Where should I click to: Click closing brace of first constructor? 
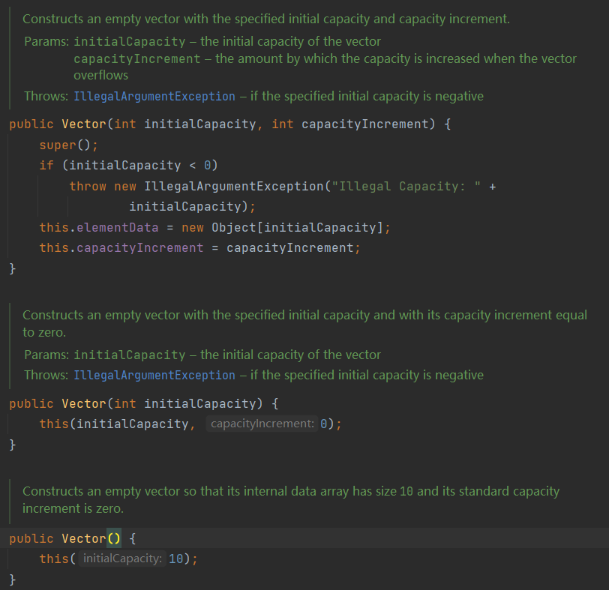click(x=13, y=268)
